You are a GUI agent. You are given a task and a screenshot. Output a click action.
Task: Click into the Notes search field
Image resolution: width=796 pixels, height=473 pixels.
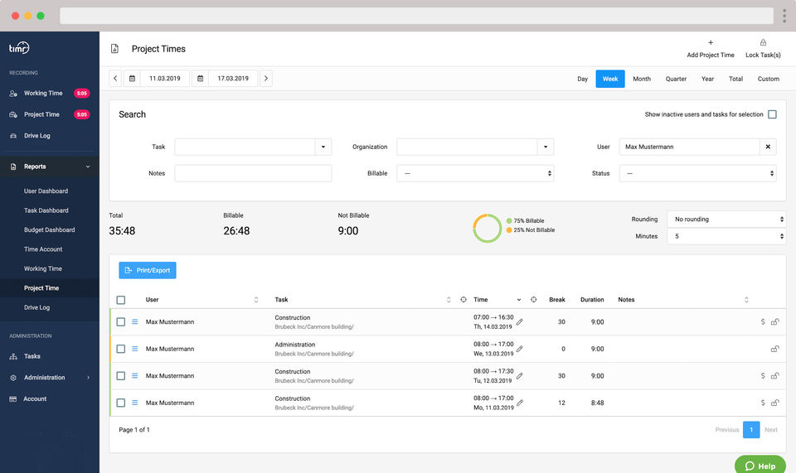point(253,173)
